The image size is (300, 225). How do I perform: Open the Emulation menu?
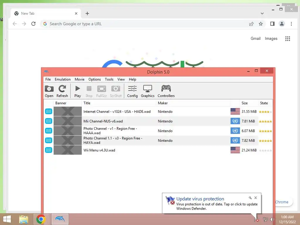click(63, 79)
